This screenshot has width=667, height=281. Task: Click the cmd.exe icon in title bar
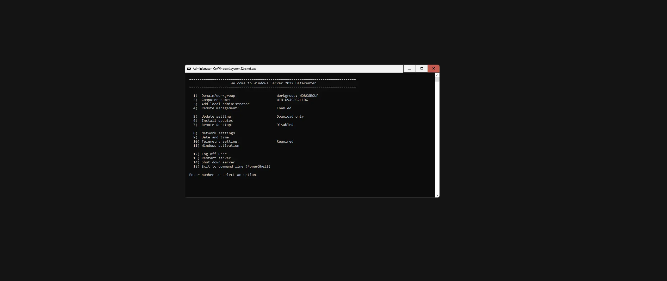click(x=189, y=69)
